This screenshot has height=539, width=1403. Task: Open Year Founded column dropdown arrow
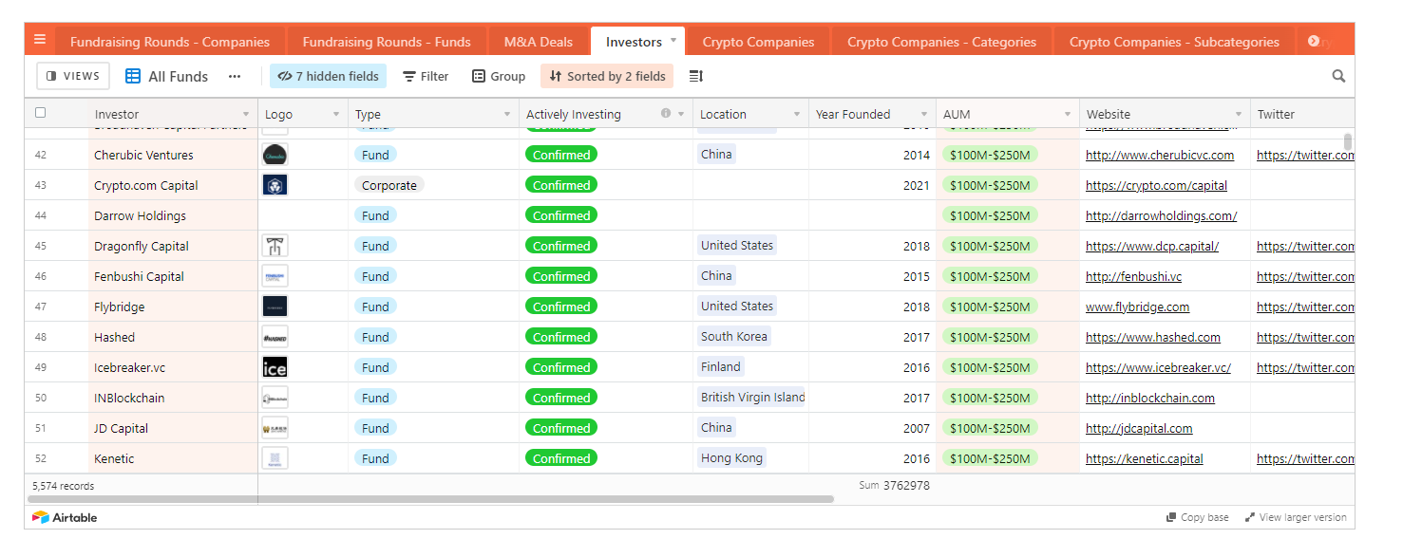(x=923, y=115)
